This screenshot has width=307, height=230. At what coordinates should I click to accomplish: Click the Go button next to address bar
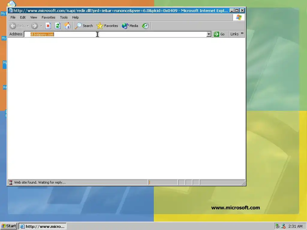tap(219, 34)
